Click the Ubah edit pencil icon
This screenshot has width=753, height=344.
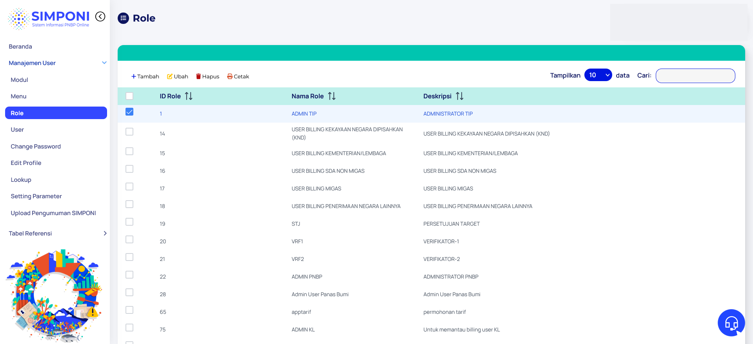[x=170, y=76]
